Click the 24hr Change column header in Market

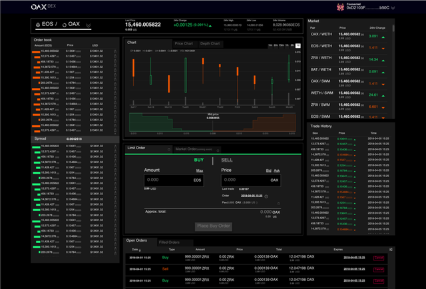[377, 28]
